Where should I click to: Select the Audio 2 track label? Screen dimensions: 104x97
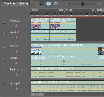tap(15, 32)
